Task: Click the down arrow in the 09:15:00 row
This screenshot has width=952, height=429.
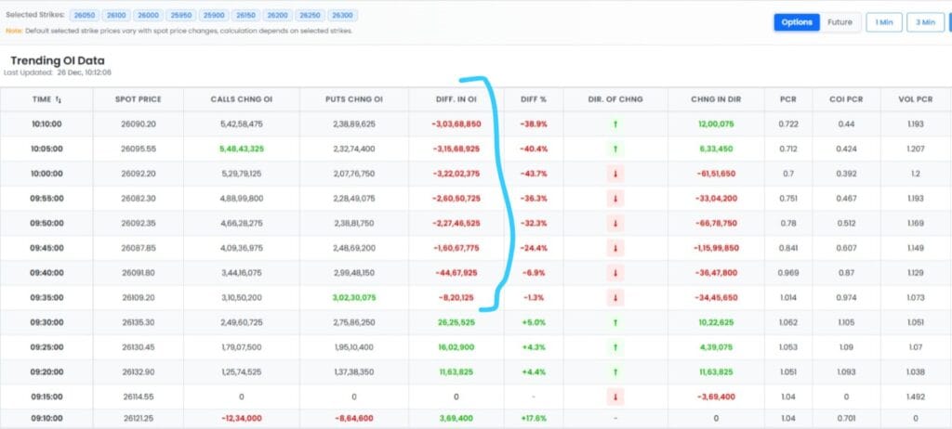Action: click(x=615, y=397)
